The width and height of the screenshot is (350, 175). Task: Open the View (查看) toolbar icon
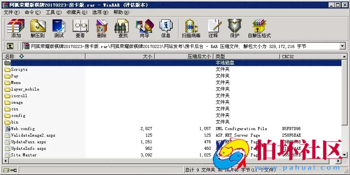click(x=80, y=28)
